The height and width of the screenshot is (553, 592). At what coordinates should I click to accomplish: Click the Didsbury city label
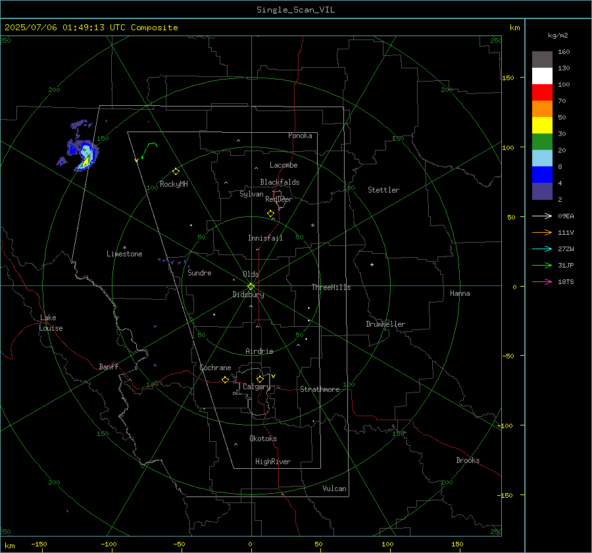248,295
